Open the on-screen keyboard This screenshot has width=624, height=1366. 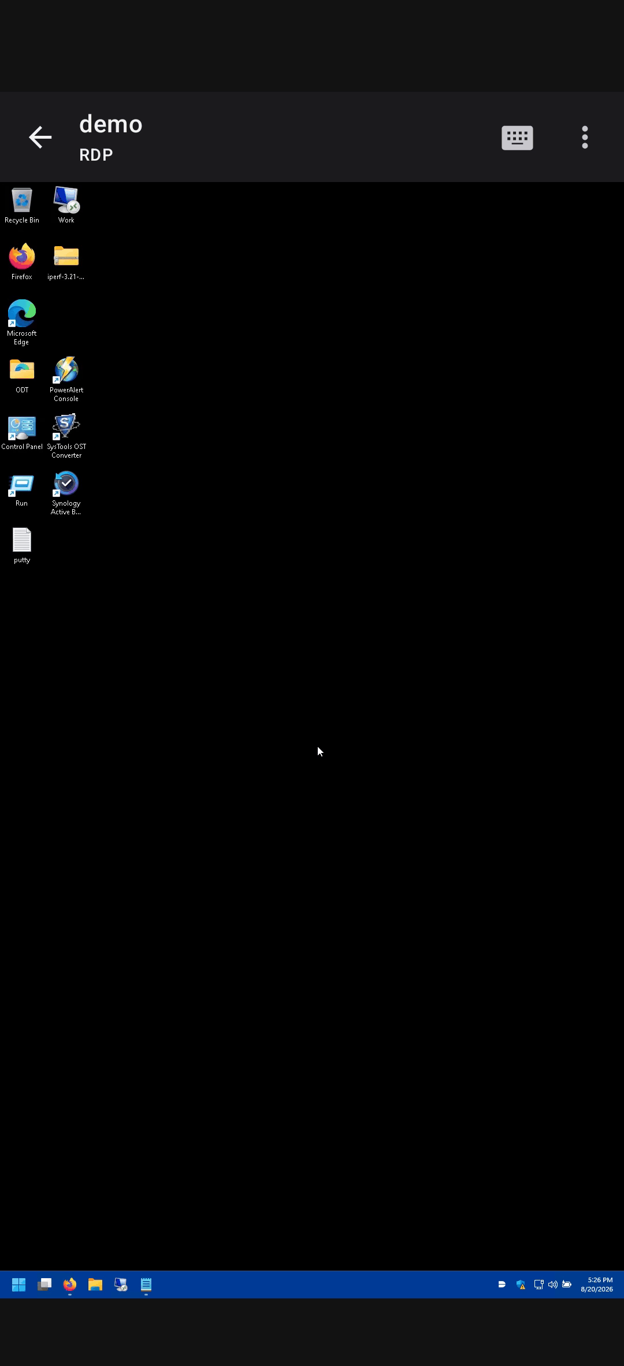[x=517, y=138]
